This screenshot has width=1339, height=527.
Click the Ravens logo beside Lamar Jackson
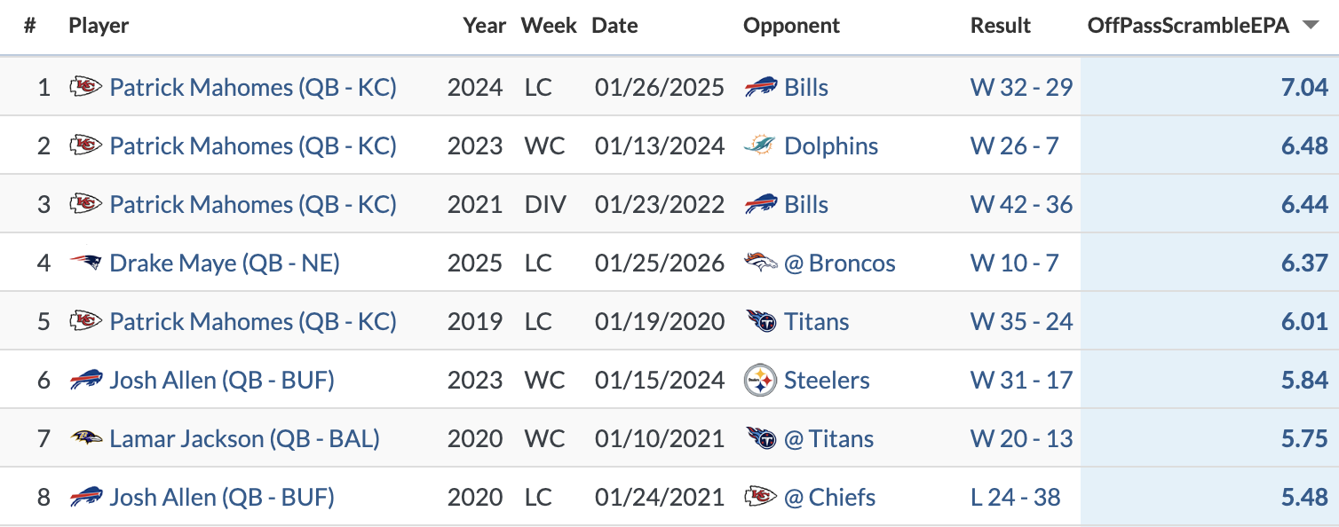[86, 438]
